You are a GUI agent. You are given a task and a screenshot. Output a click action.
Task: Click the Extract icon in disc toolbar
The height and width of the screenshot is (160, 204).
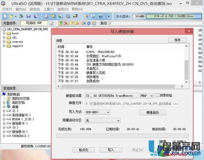[84, 23]
